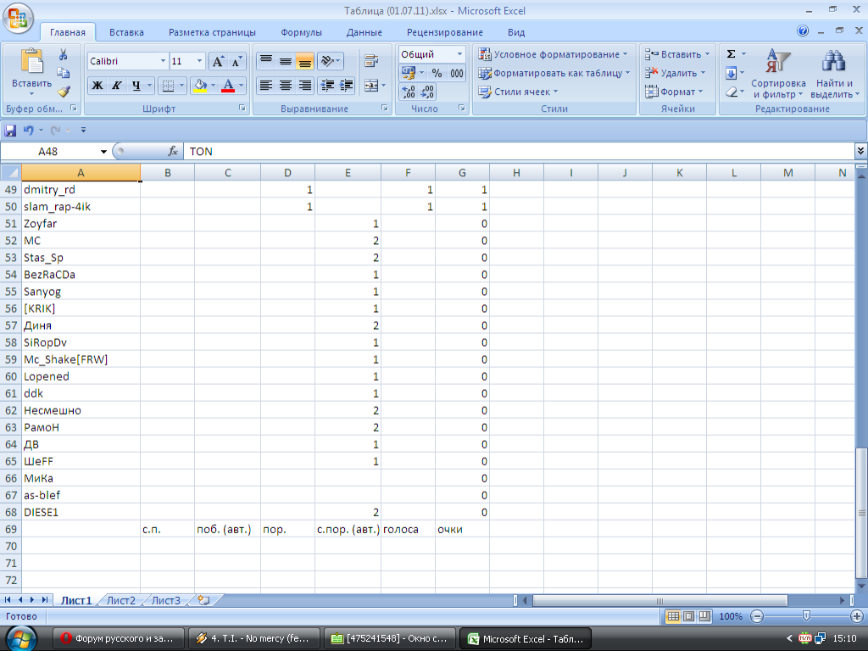Decrease font size with the small A

click(236, 61)
